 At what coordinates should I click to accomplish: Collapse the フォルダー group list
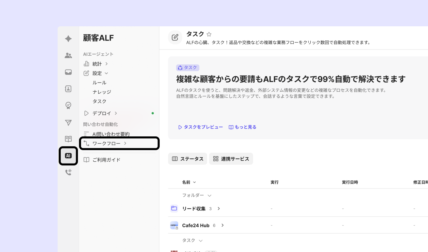click(x=209, y=196)
